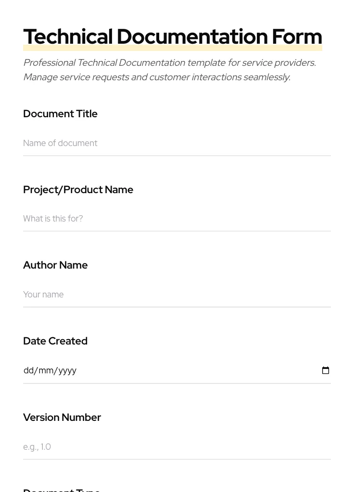Click the Date Created label
The height and width of the screenshot is (492, 354).
(x=55, y=341)
